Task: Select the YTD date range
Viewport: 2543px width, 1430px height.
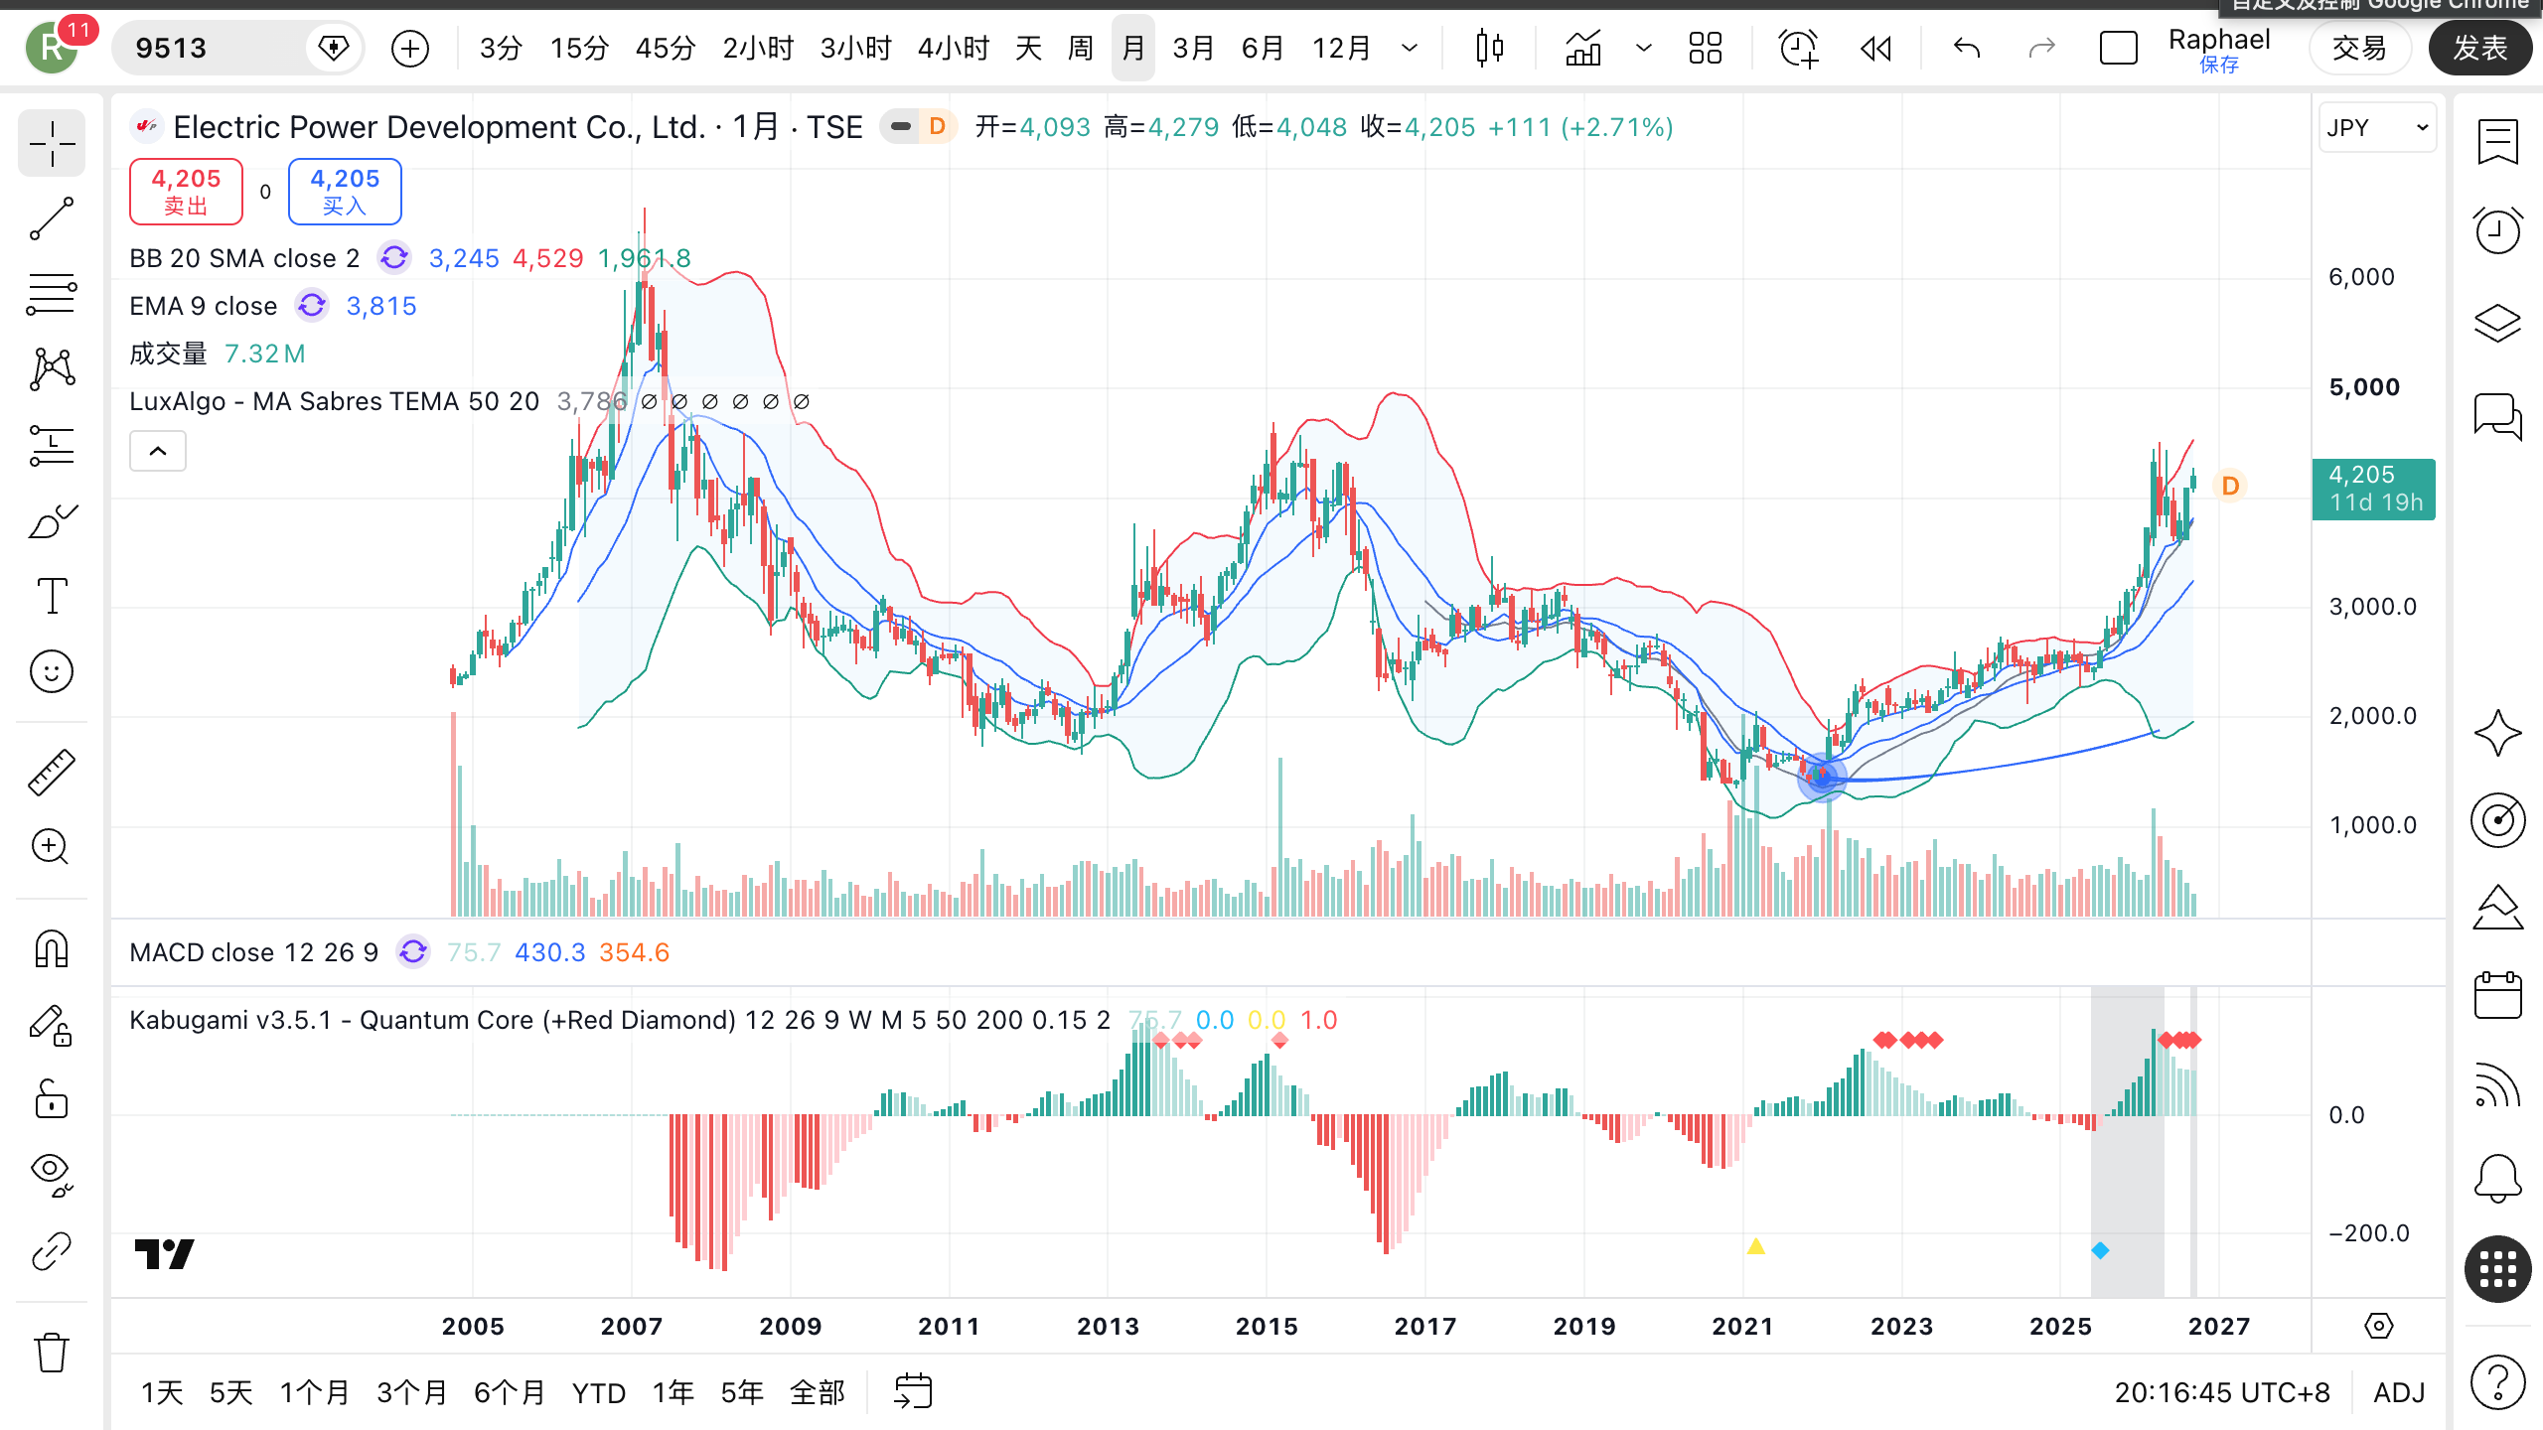Action: [598, 1392]
